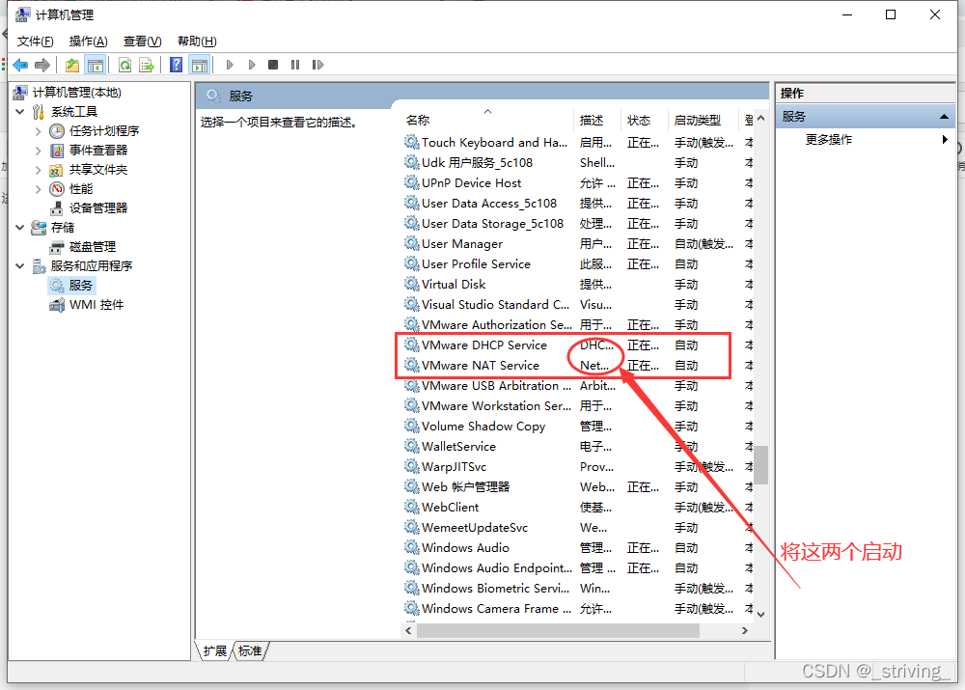
Task: Select the WebClient service row
Action: coord(578,508)
